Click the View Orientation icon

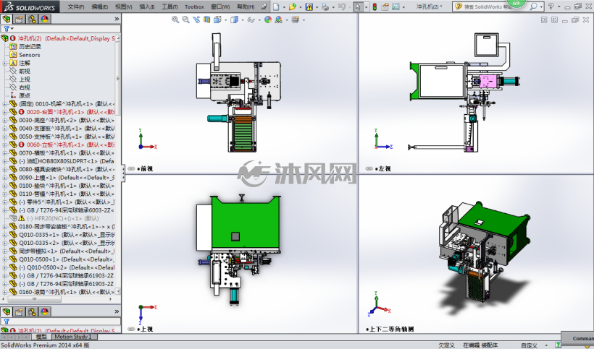tap(217, 20)
